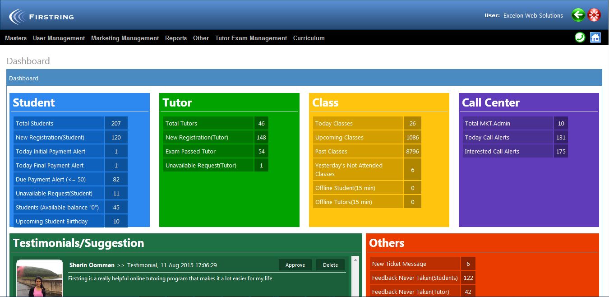The image size is (609, 297).
Task: Click the red logout icon
Action: (x=594, y=15)
